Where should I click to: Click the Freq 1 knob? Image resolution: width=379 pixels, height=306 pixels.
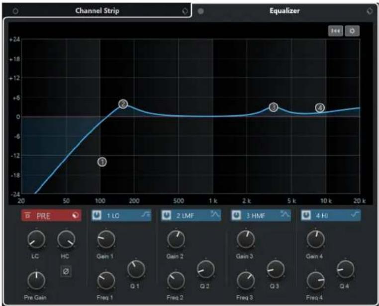coord(106,281)
